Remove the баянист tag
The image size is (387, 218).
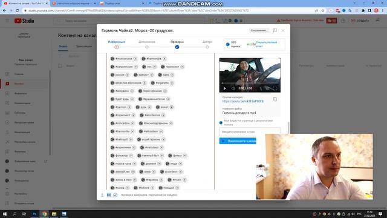[x=152, y=74]
